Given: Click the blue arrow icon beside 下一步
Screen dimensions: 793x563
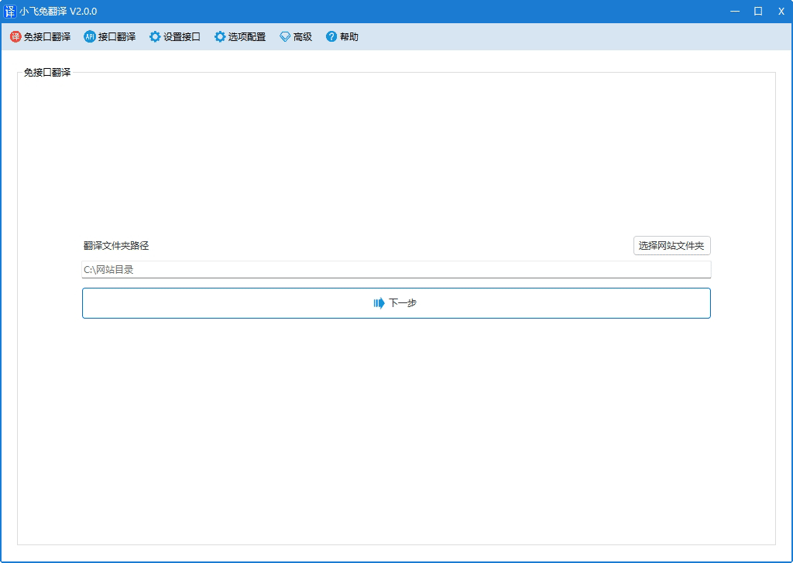Looking at the screenshot, I should point(379,303).
